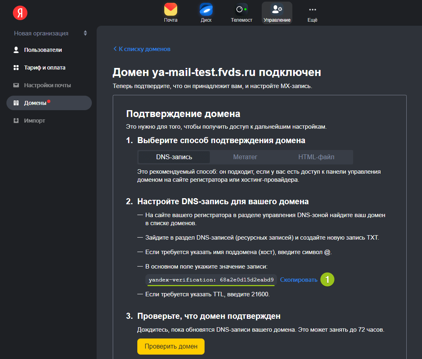Copy the verification value with Скопировать
This screenshot has height=359, width=422.
[299, 280]
